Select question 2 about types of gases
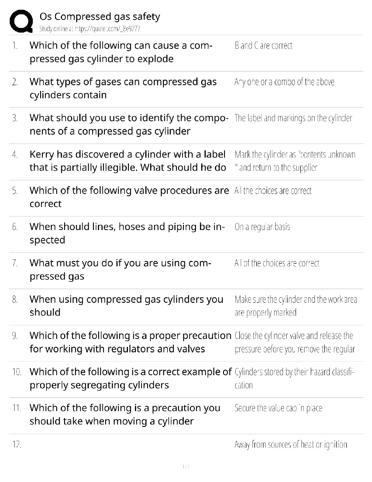Image resolution: width=372 pixels, height=482 pixels. click(x=123, y=88)
